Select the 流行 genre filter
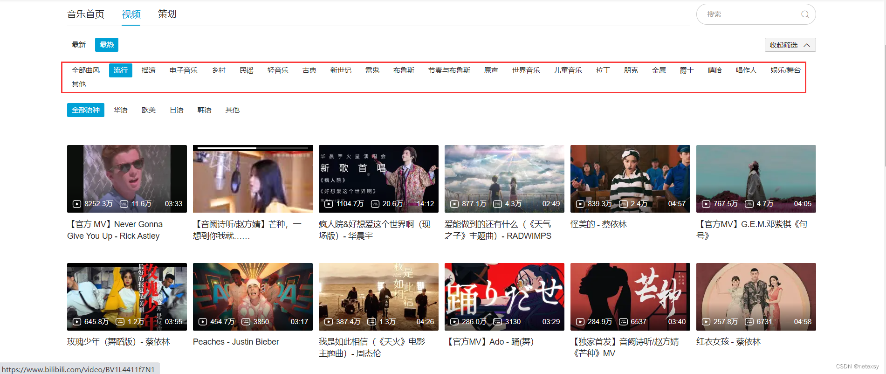This screenshot has height=374, width=886. tap(121, 70)
